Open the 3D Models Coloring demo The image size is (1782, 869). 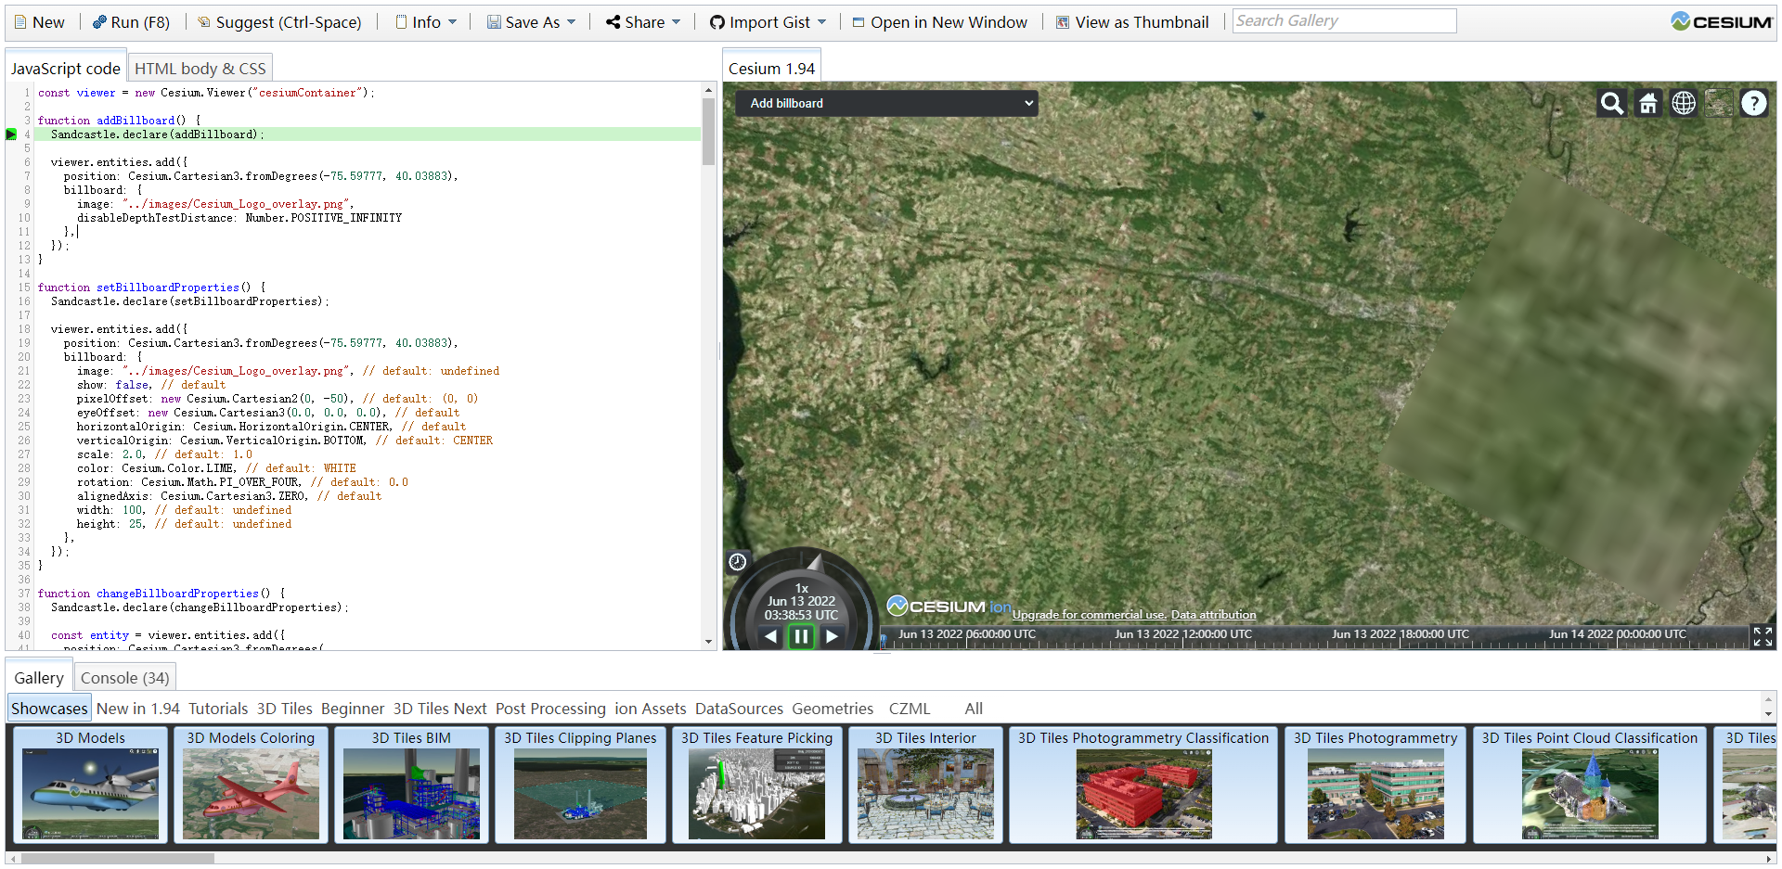pos(251,785)
